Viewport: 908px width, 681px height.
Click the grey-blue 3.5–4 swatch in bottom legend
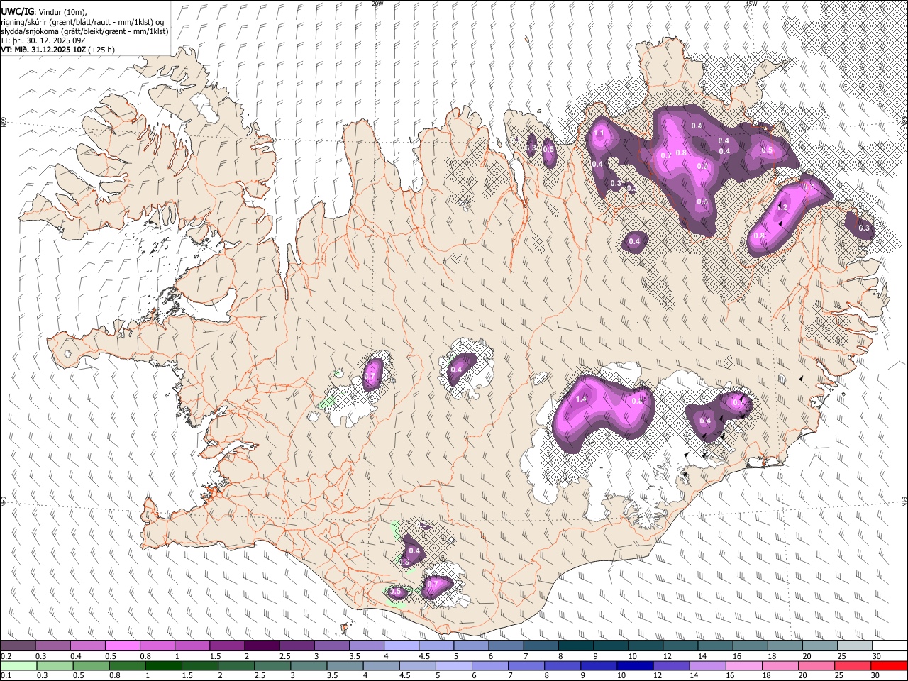(345, 665)
